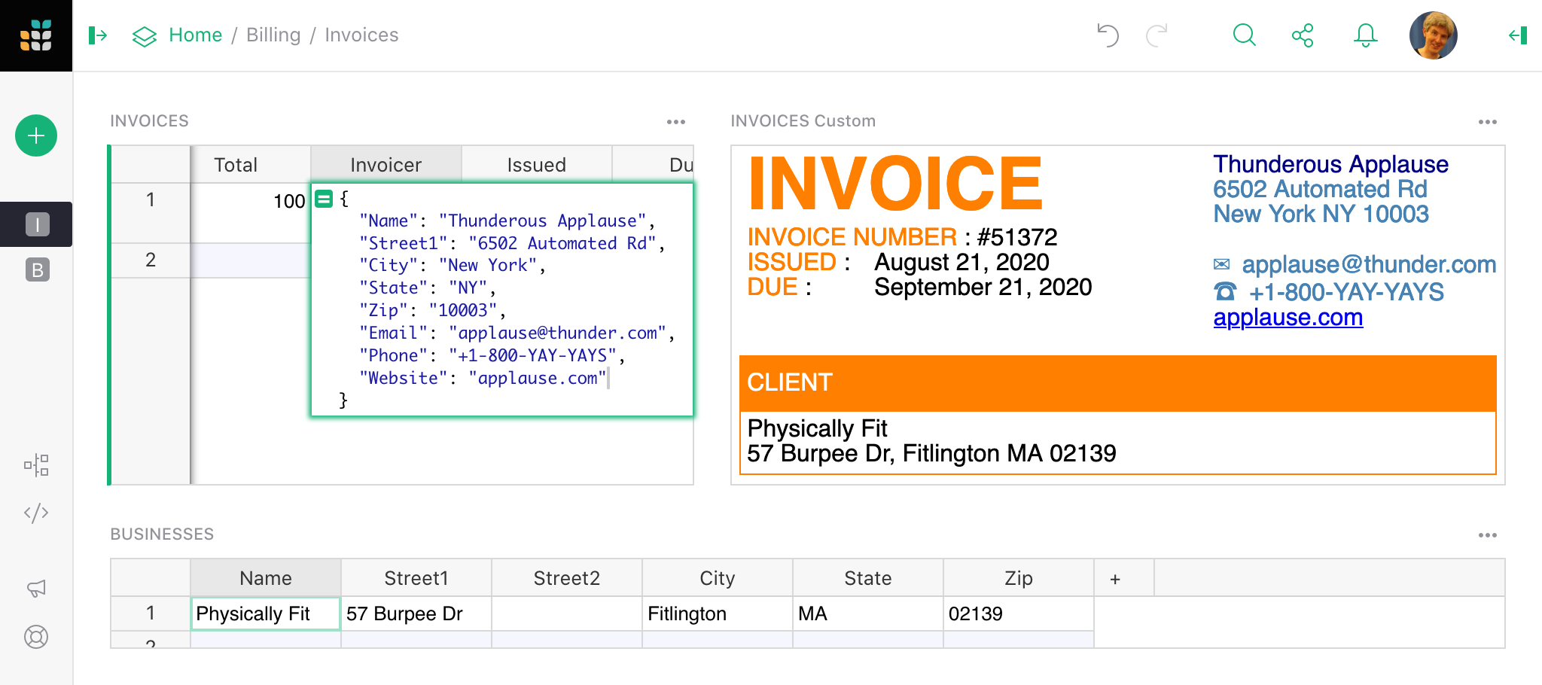Open the INVOICES Custom widget options menu
Screen dimensions: 1542x685
(x=1488, y=121)
